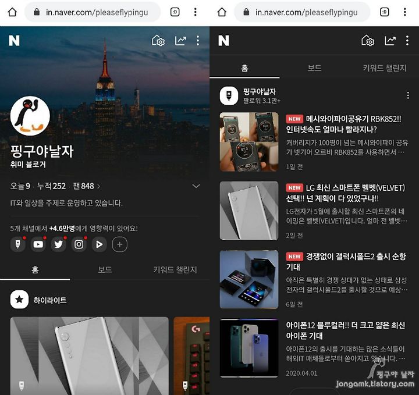
Task: Select 키워드 챌린지 tab on left page
Action: (175, 270)
